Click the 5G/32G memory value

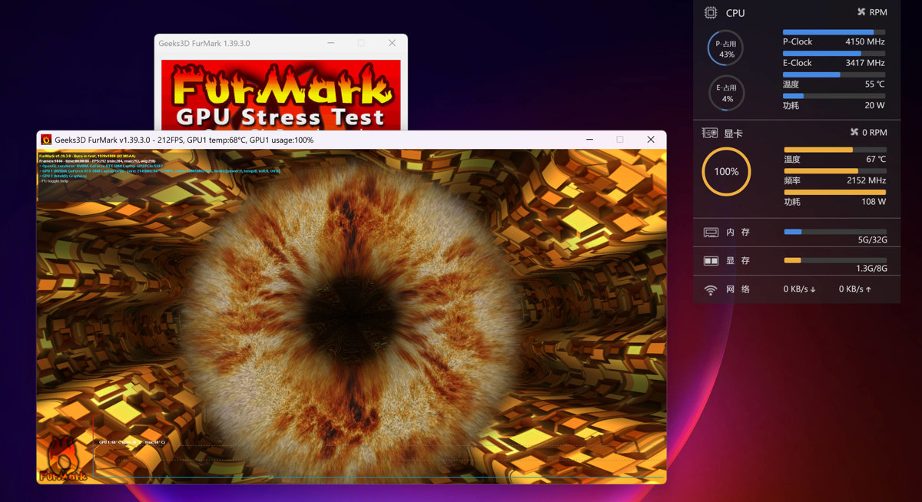873,240
